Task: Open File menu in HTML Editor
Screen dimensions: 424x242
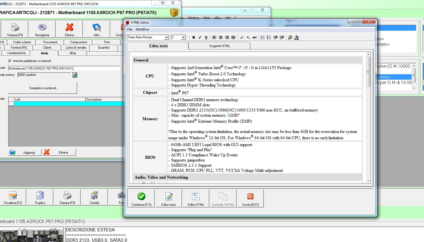Action: pos(130,29)
